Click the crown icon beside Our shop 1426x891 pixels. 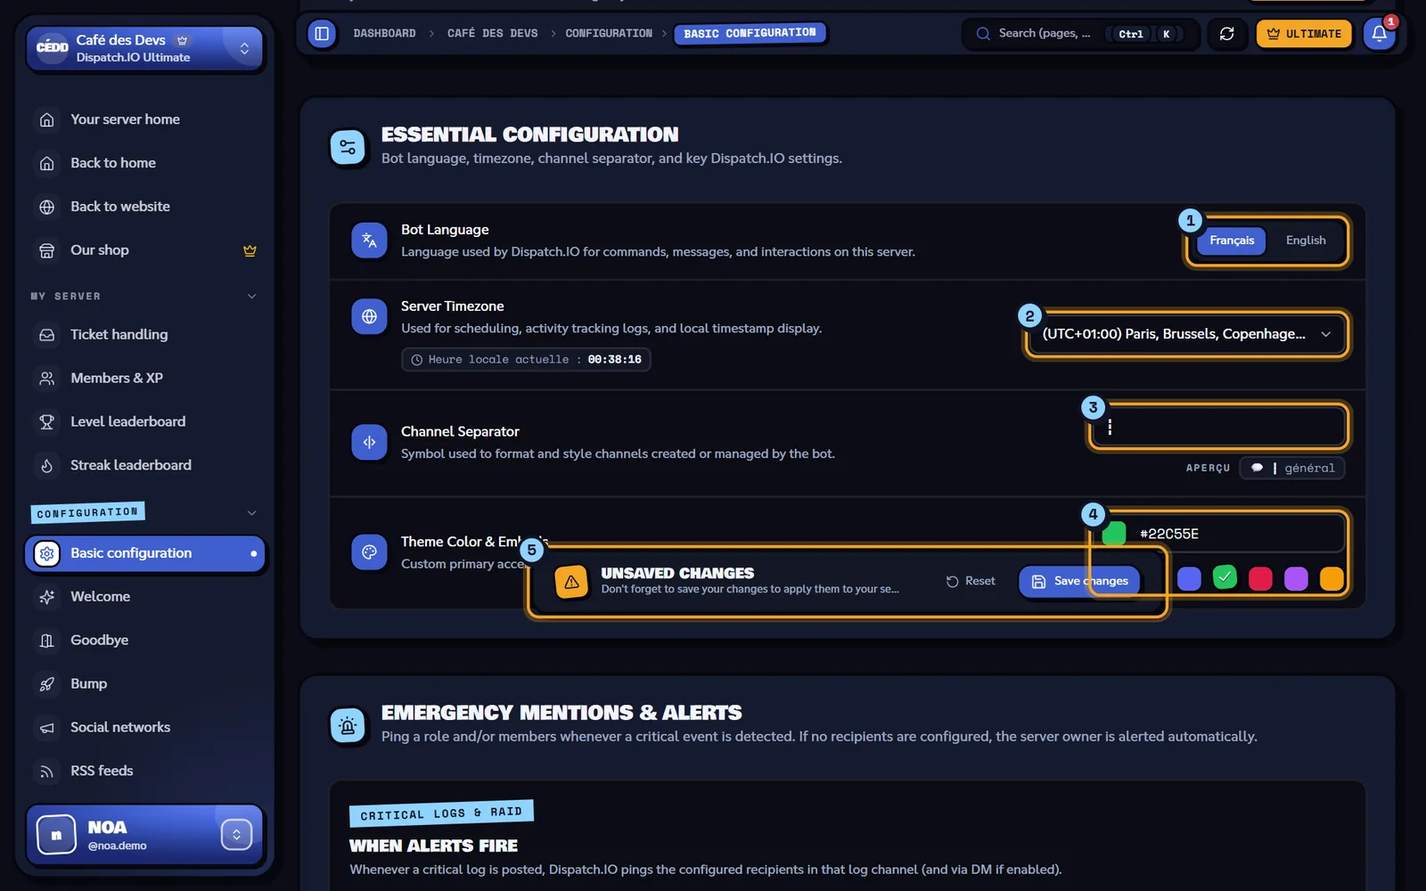[250, 250]
